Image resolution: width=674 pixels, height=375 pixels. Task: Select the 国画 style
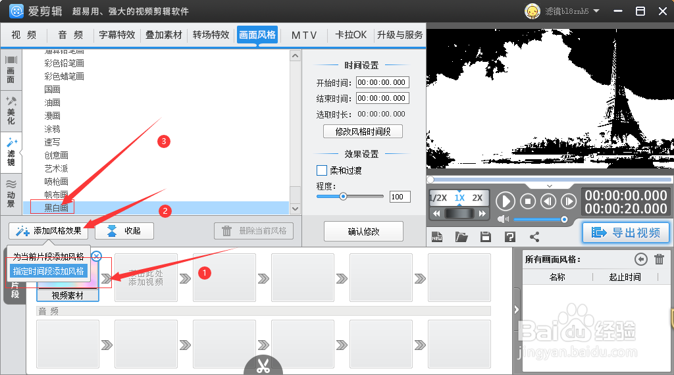(x=52, y=89)
